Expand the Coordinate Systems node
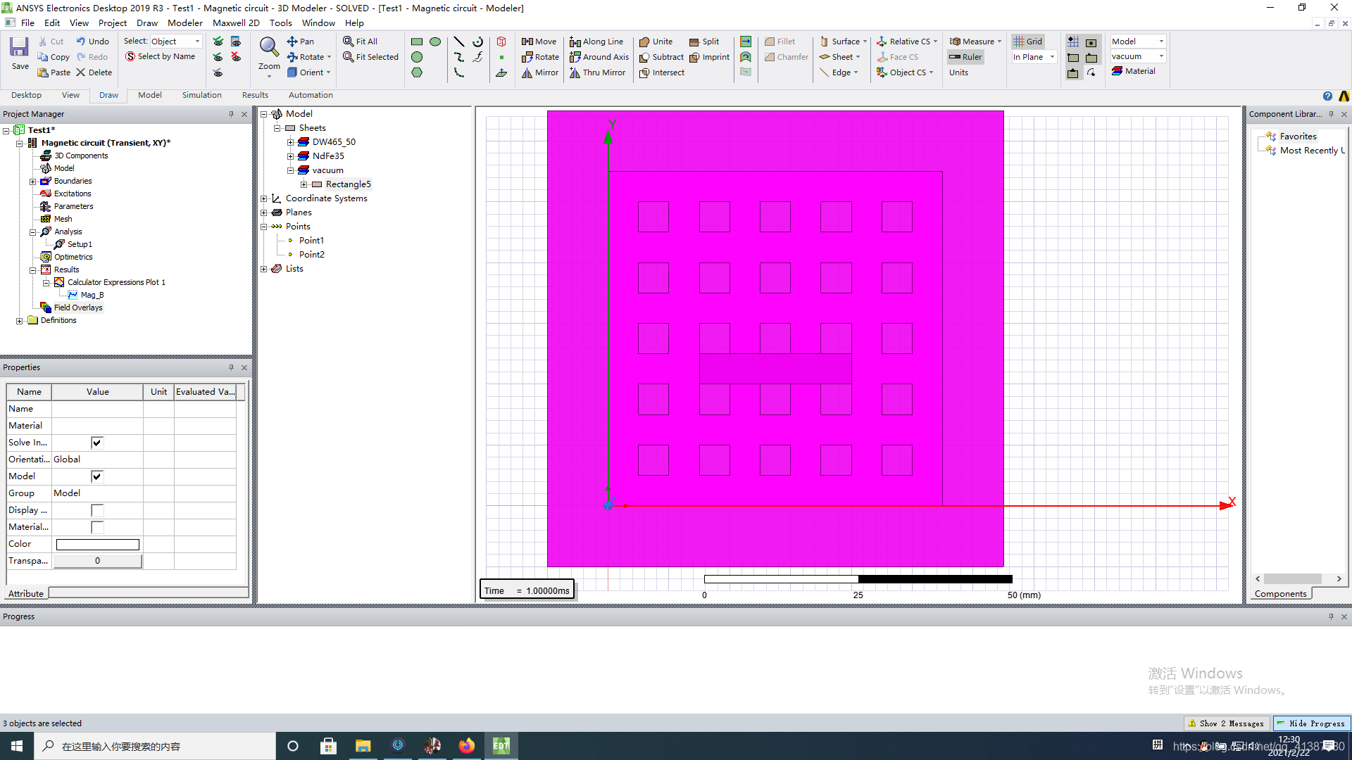The height and width of the screenshot is (760, 1352). 263,198
